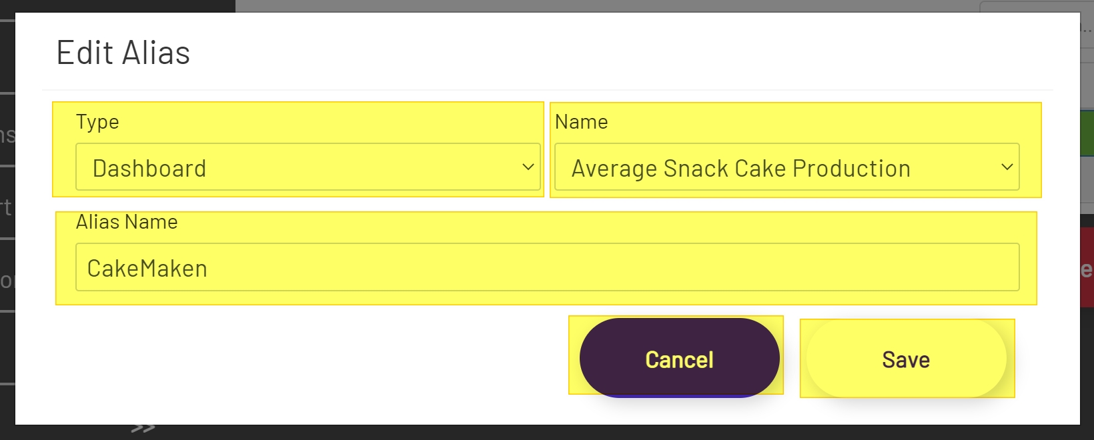Viewport: 1094px width, 440px height.
Task: Click the chevron arrow on the Name dropdown
Action: [x=1007, y=167]
